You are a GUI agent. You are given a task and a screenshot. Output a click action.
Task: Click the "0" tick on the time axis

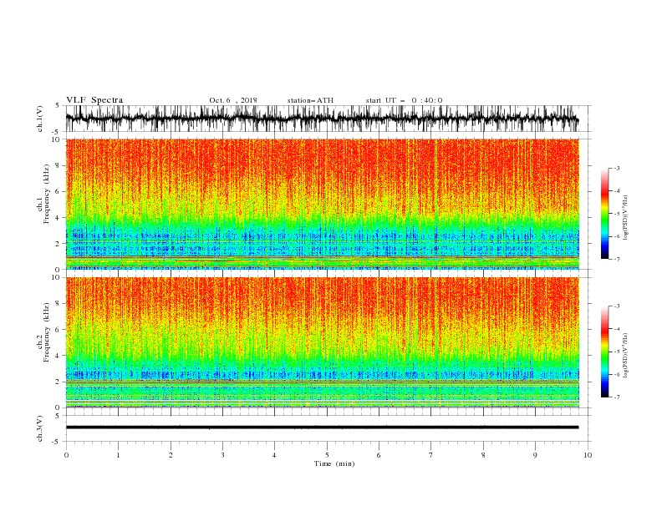(66, 455)
